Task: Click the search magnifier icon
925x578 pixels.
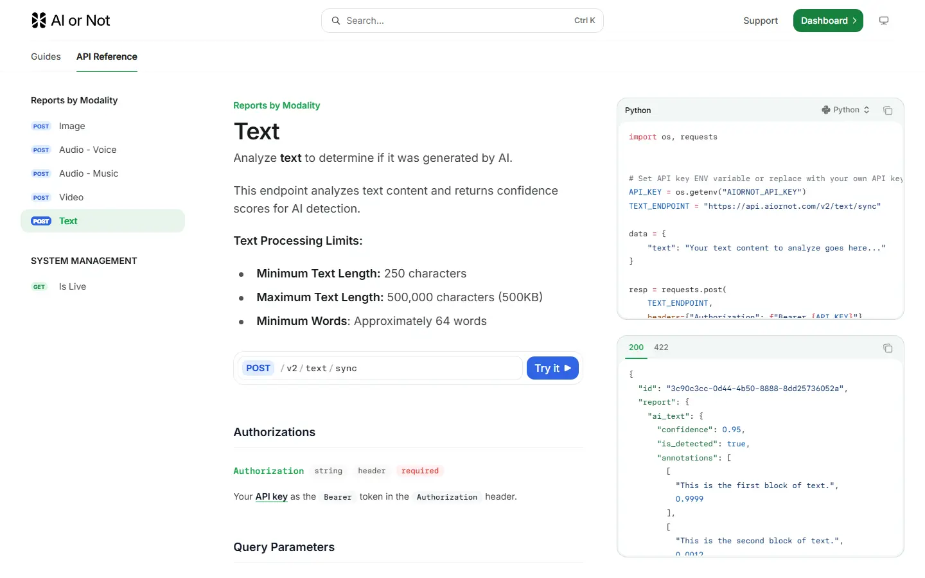Action: click(x=336, y=21)
